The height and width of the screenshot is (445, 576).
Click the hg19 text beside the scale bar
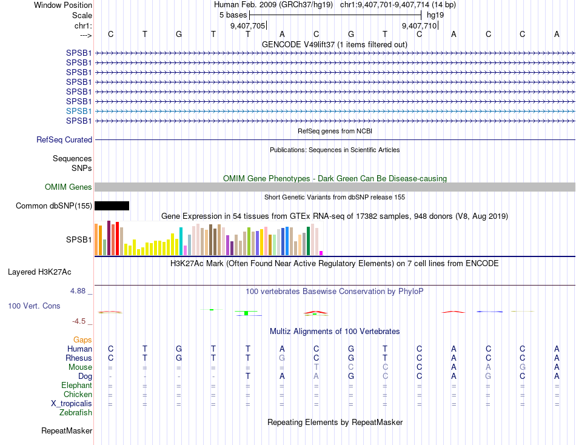pos(435,15)
